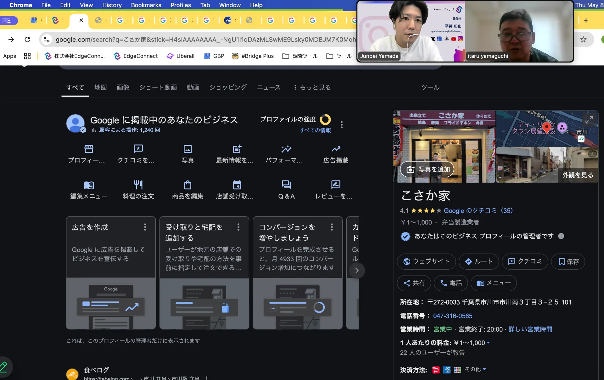Switch to the 地図 search tab
This screenshot has height=380, width=604.
(x=100, y=87)
